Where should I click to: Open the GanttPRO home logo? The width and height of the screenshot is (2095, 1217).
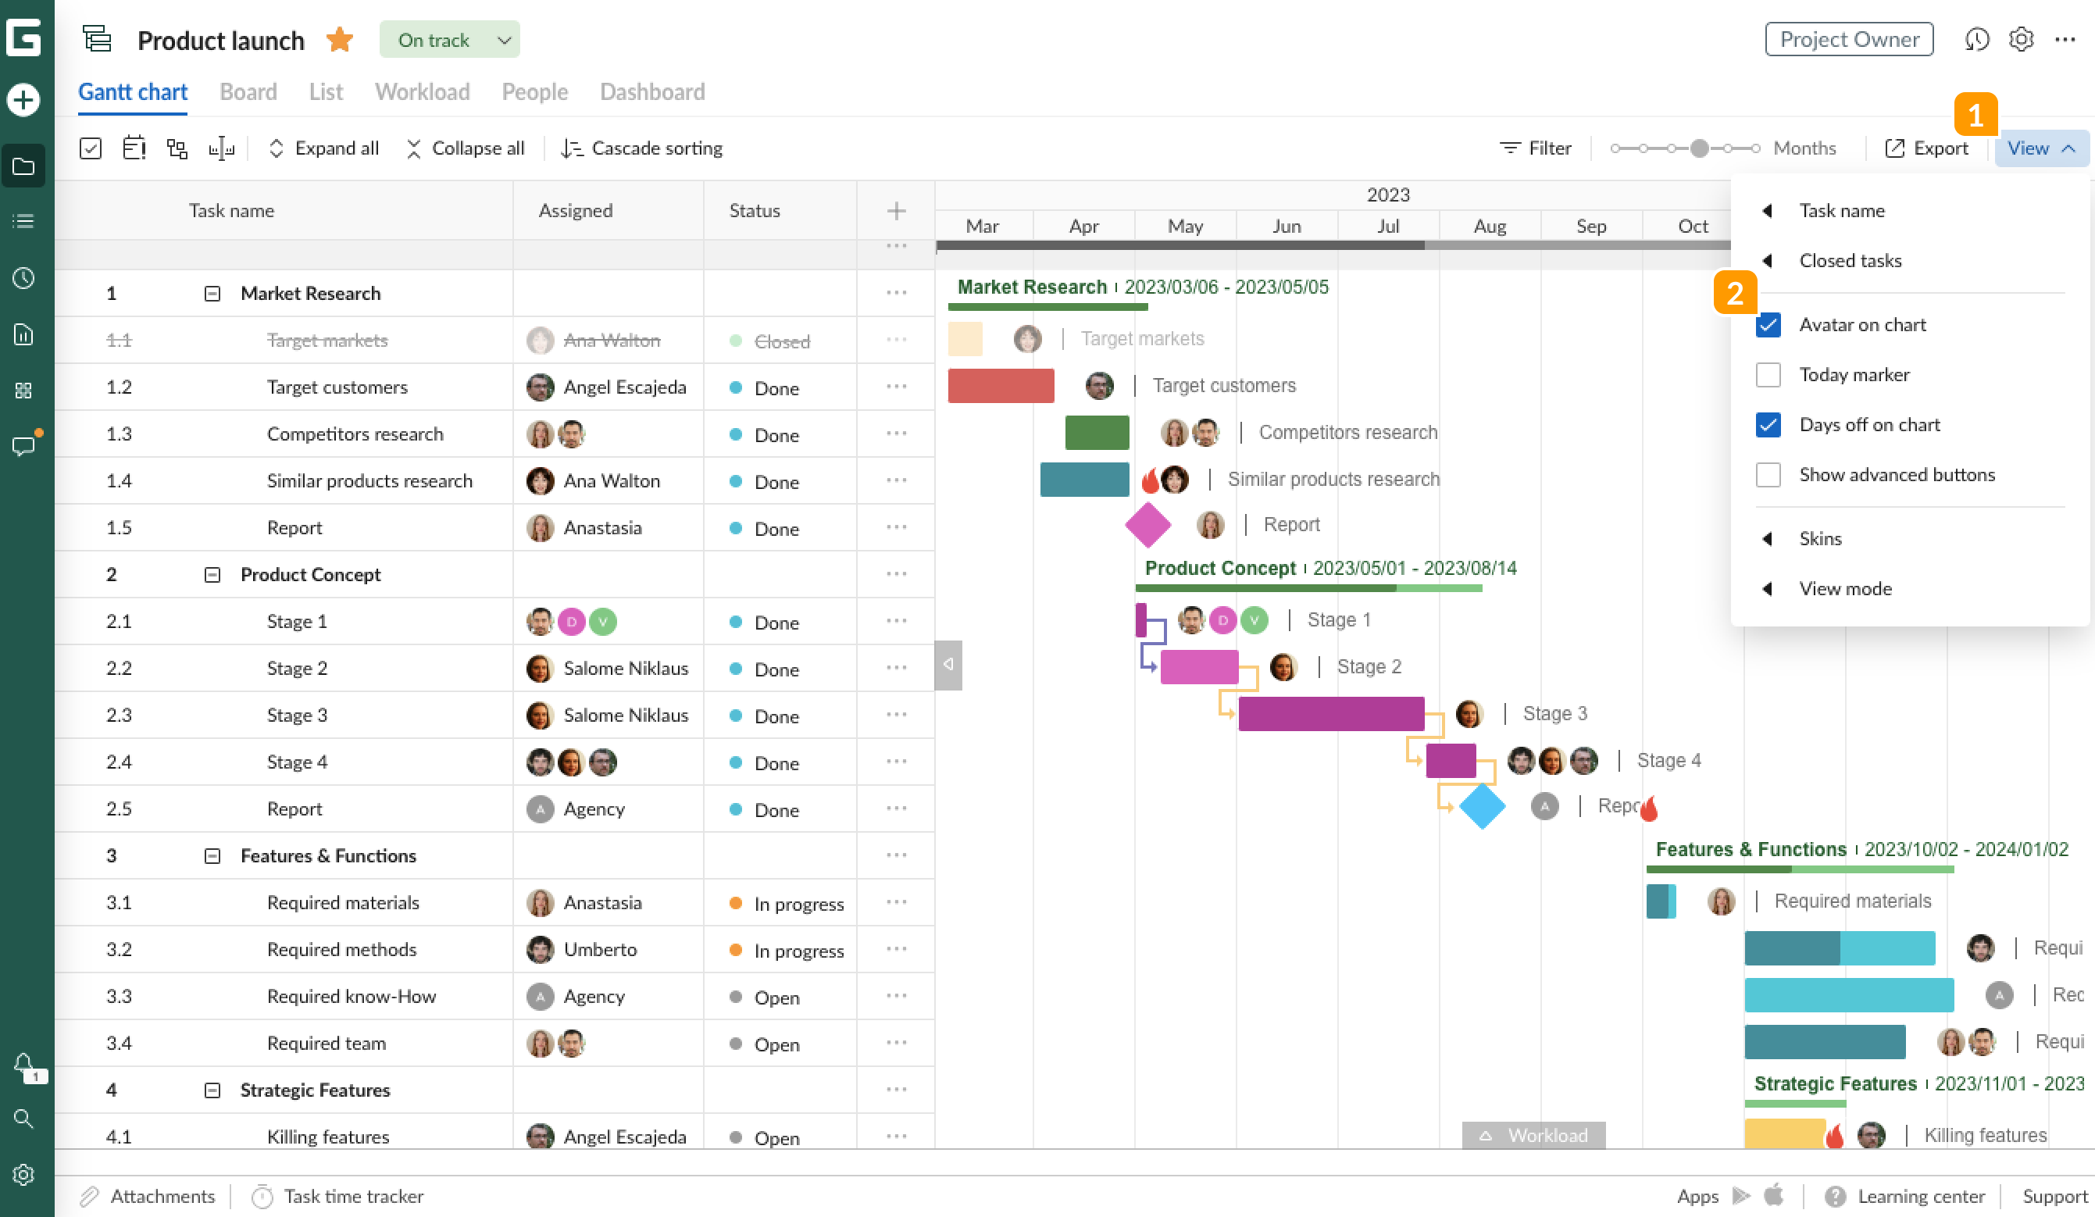coord(24,39)
